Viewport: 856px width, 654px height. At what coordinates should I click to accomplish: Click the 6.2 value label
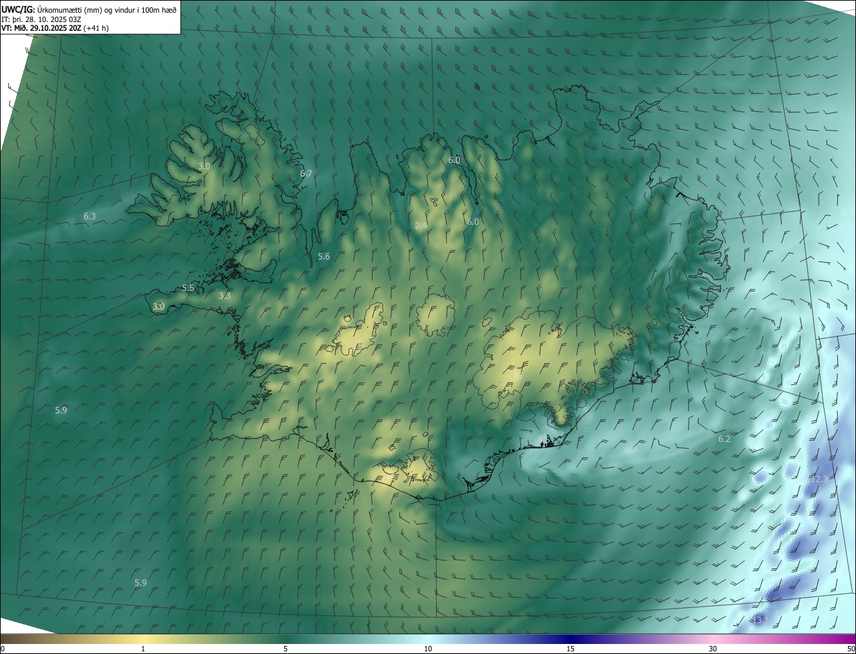click(x=724, y=439)
